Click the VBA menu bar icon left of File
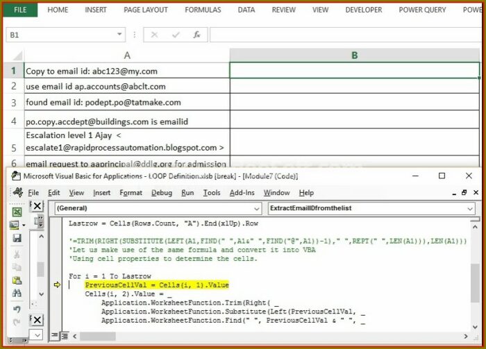The image size is (486, 349). pos(18,192)
